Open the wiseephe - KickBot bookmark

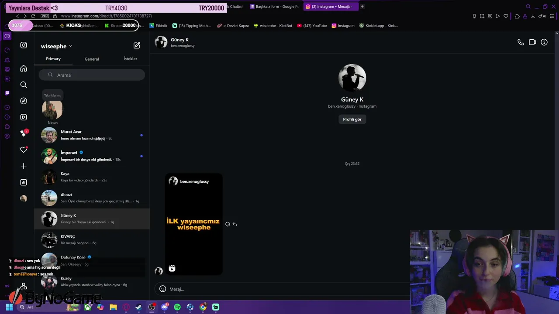pyautogui.click(x=273, y=26)
